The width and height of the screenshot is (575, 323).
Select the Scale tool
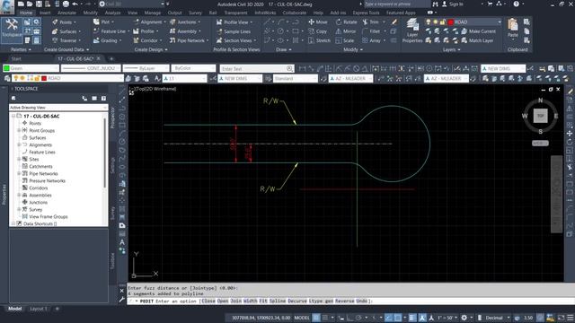[345, 40]
